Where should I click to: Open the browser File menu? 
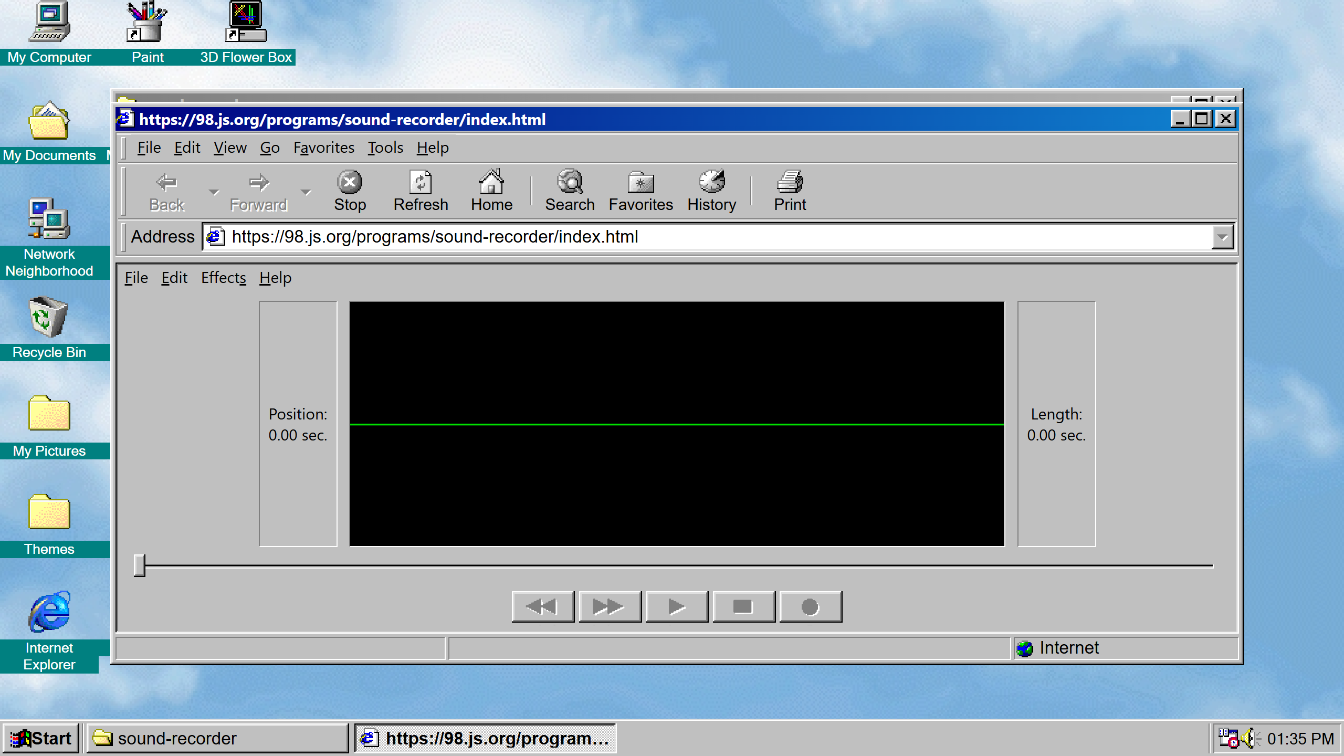tap(149, 148)
